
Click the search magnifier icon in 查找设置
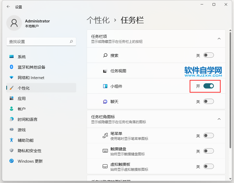tap(71, 42)
